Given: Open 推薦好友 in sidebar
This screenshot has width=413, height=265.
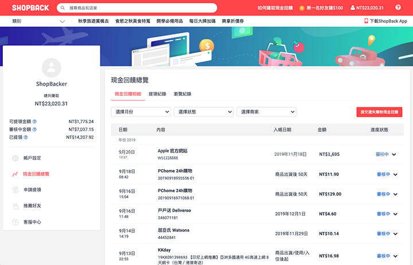Looking at the screenshot, I should pos(32,206).
